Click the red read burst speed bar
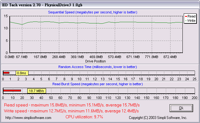Viewport: 200px width, 123px height. (x=12, y=91)
